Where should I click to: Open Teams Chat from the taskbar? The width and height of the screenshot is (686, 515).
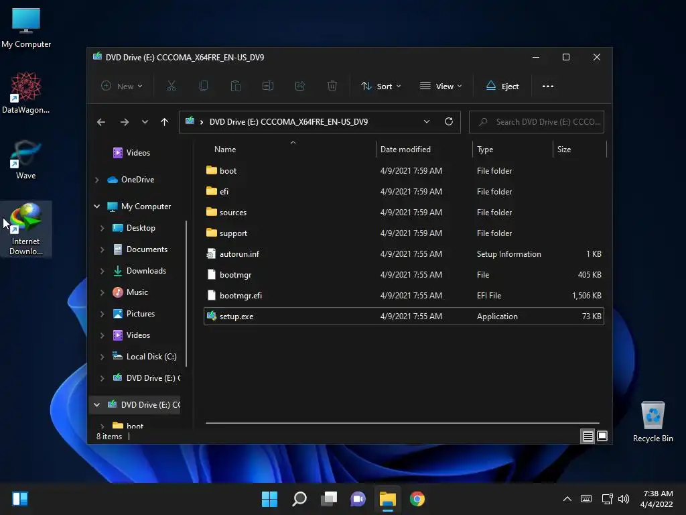tap(358, 499)
